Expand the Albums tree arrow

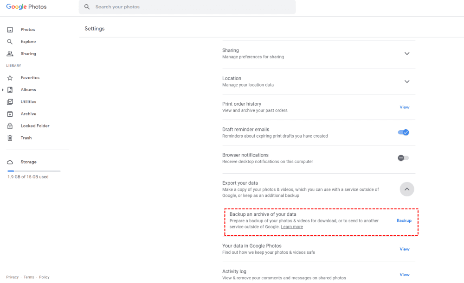click(3, 90)
